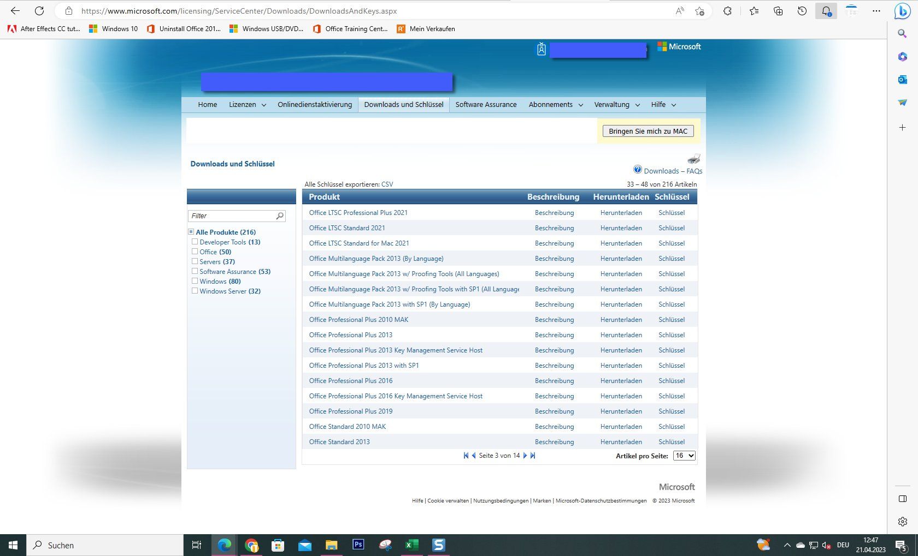
Task: Click the filter search magnifier icon
Action: [280, 216]
